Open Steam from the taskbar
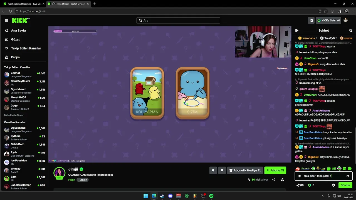The width and height of the screenshot is (356, 200). (x=162, y=196)
